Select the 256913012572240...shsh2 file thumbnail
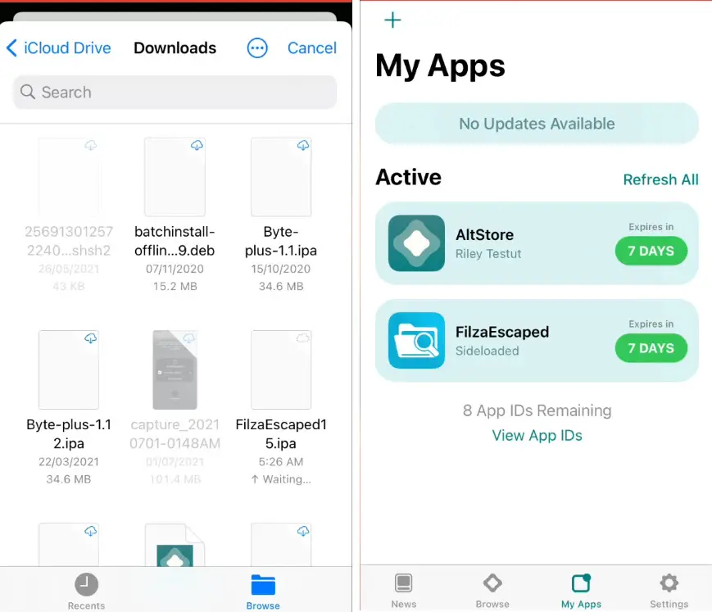Screen dimensions: 712x612 coord(69,177)
